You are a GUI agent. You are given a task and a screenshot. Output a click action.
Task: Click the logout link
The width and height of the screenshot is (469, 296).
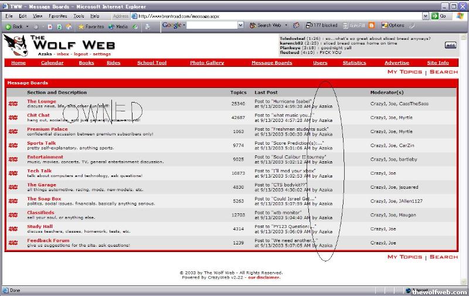[81, 54]
